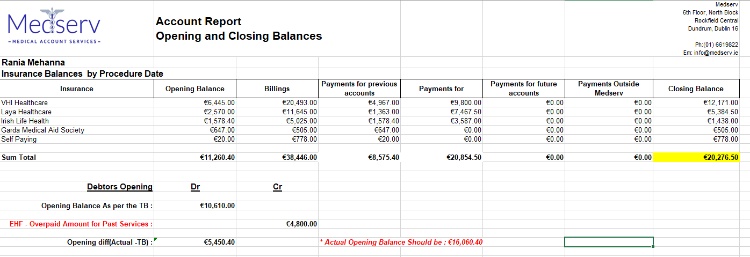Viewport: 750px width, 257px height.
Task: Click the Opening Balance column header
Action: click(x=194, y=89)
